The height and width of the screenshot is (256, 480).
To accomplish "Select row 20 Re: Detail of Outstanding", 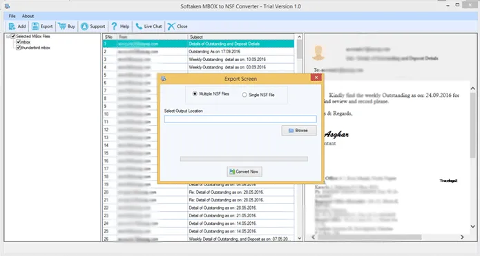I will (198, 192).
